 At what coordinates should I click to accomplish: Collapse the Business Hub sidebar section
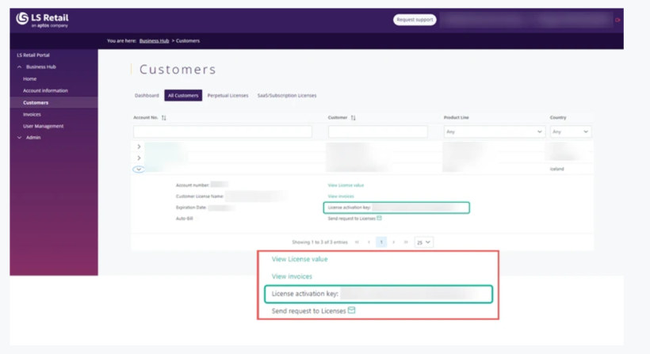(x=20, y=67)
